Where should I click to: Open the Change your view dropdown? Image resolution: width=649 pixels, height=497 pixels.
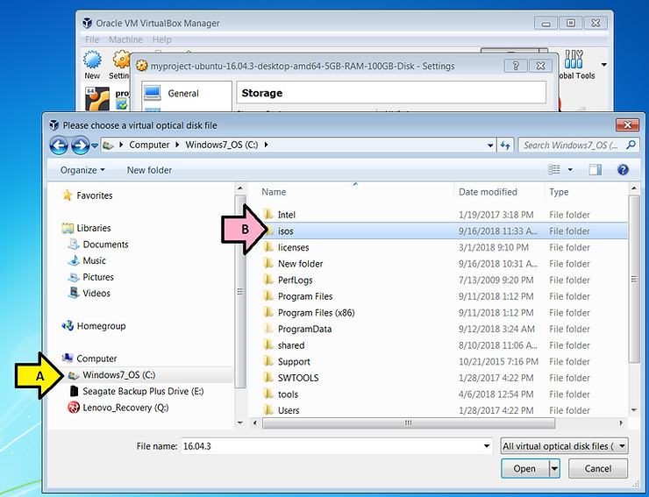[x=570, y=170]
